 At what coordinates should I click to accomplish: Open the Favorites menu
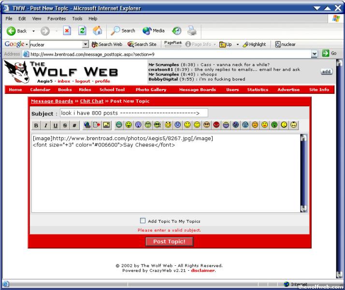(x=56, y=18)
